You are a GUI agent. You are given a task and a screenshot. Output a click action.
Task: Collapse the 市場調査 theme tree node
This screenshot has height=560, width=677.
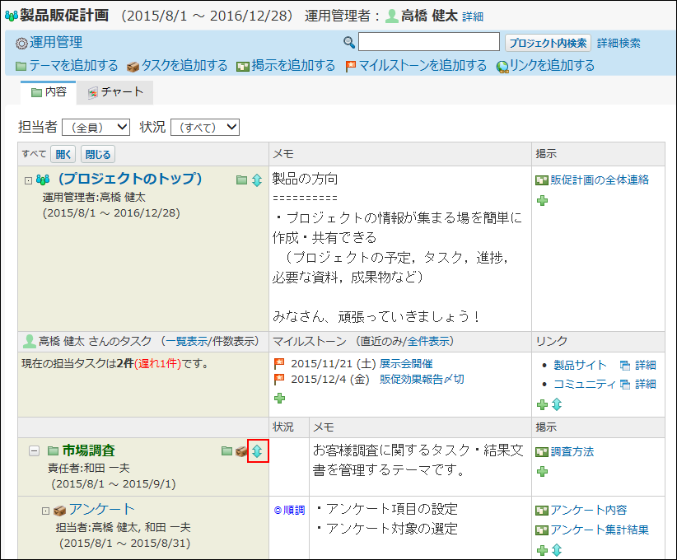point(34,450)
